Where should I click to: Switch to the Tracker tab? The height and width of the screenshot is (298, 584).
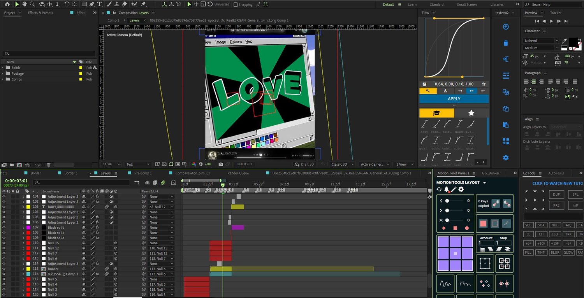point(556,13)
